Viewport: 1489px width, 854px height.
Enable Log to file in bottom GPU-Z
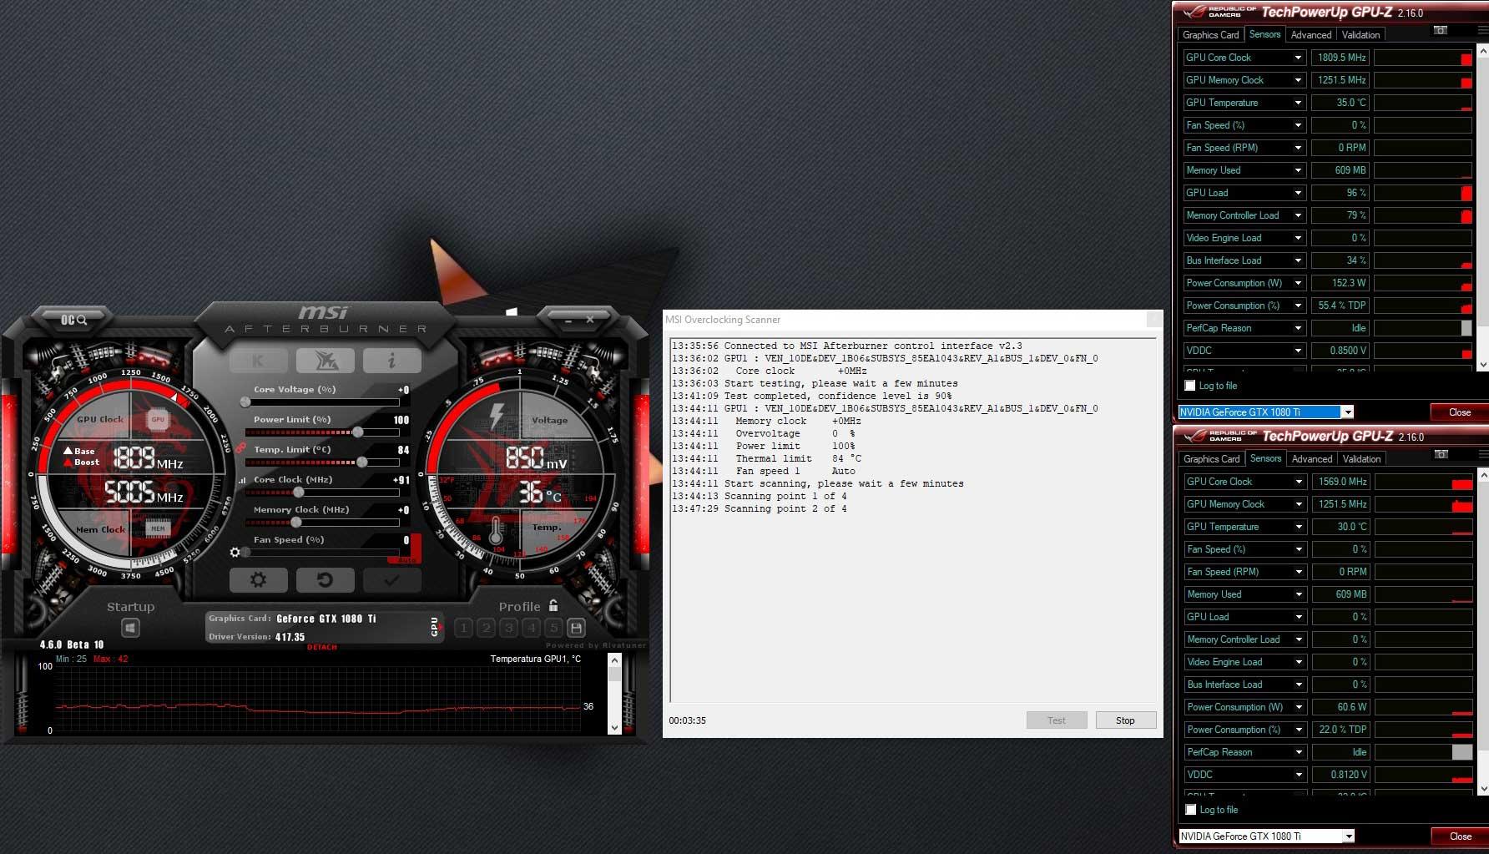1191,810
